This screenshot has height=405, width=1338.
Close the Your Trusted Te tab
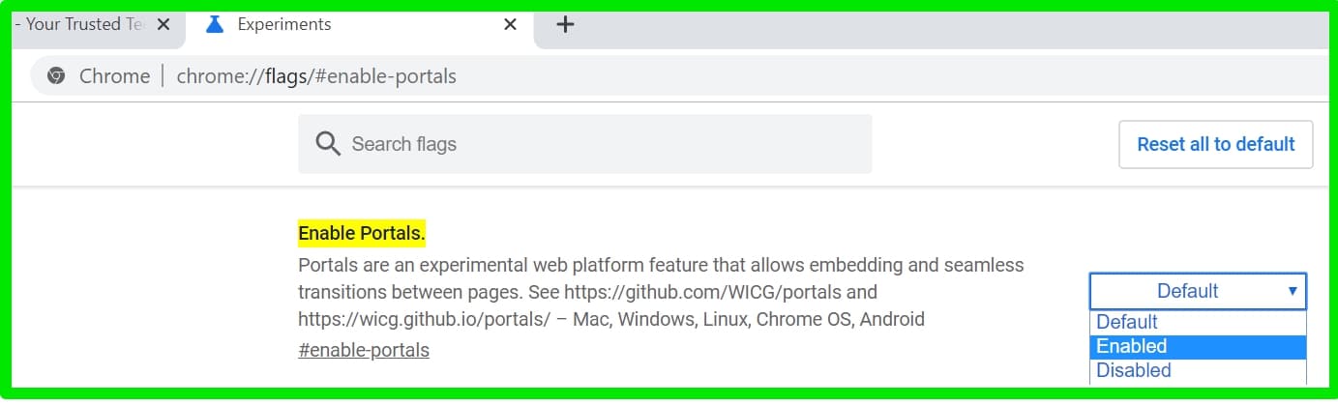point(164,25)
